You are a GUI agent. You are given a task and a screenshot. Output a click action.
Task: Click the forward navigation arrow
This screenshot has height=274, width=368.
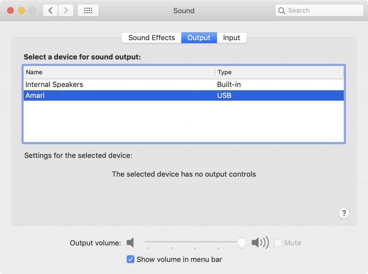pos(66,10)
